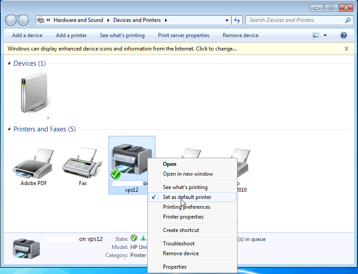Open the view options dropdown arrow

click(326, 35)
